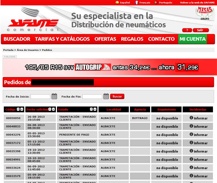Click info icon for order 00033624
This screenshot has width=217, height=183.
[191, 167]
